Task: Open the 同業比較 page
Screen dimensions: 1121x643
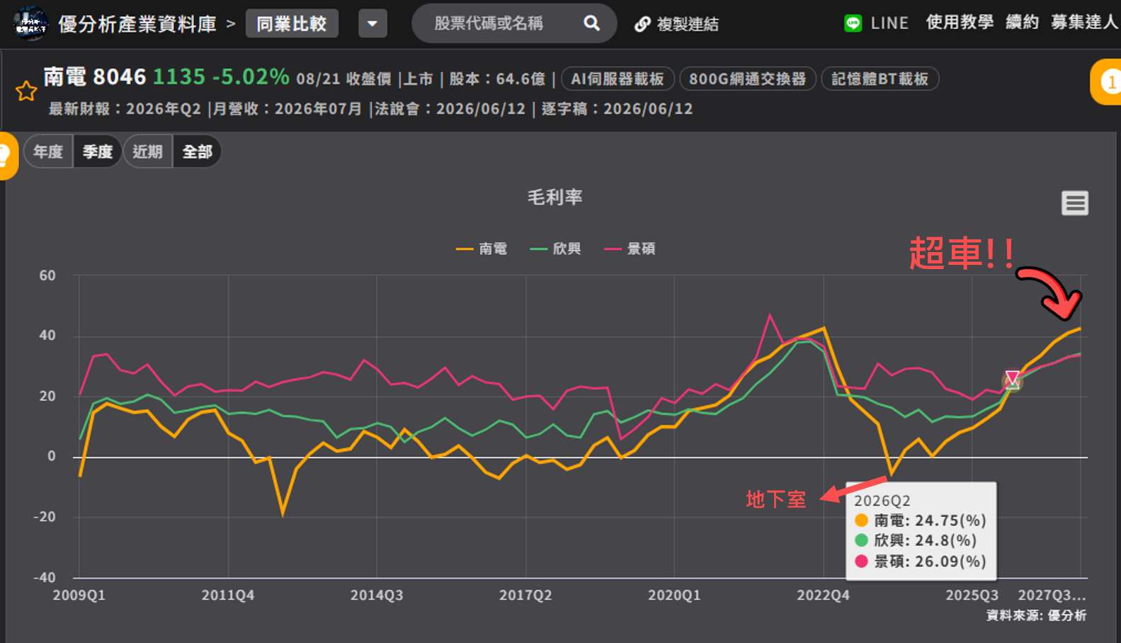Action: 292,23
